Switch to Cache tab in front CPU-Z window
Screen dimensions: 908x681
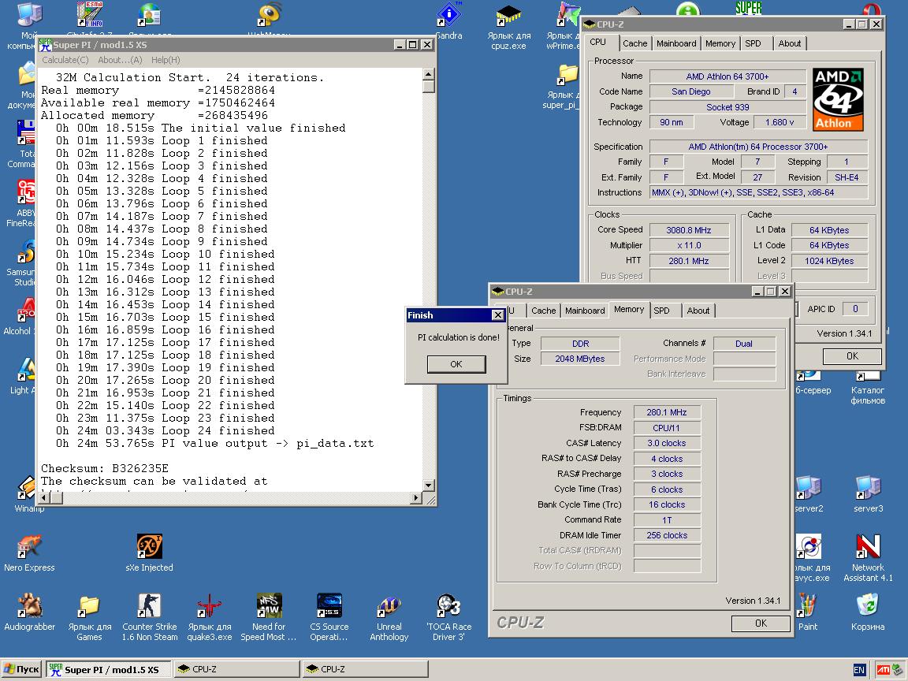point(543,311)
